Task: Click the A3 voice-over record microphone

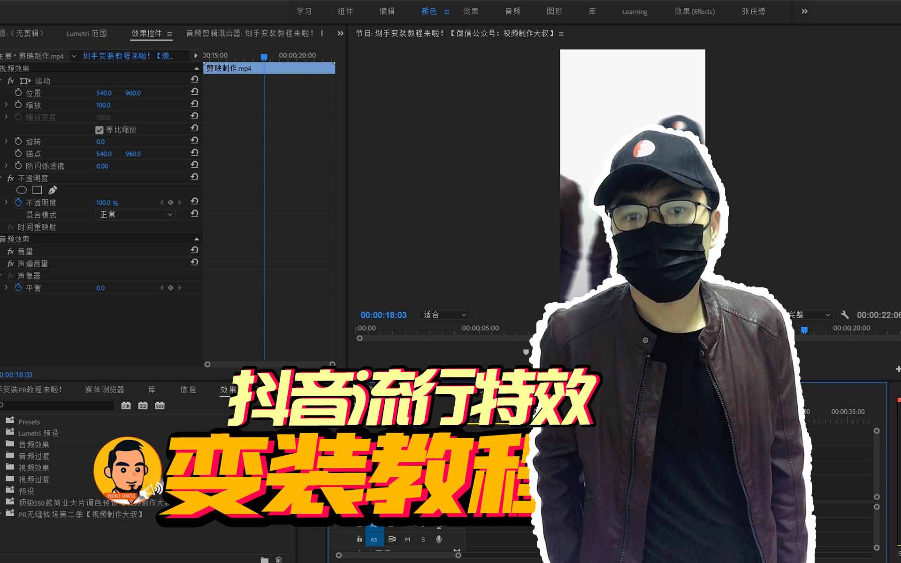Action: click(439, 540)
